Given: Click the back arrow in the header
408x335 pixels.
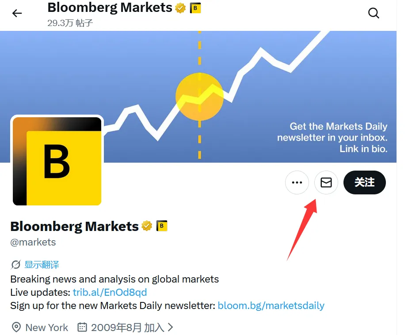Looking at the screenshot, I should coord(17,13).
